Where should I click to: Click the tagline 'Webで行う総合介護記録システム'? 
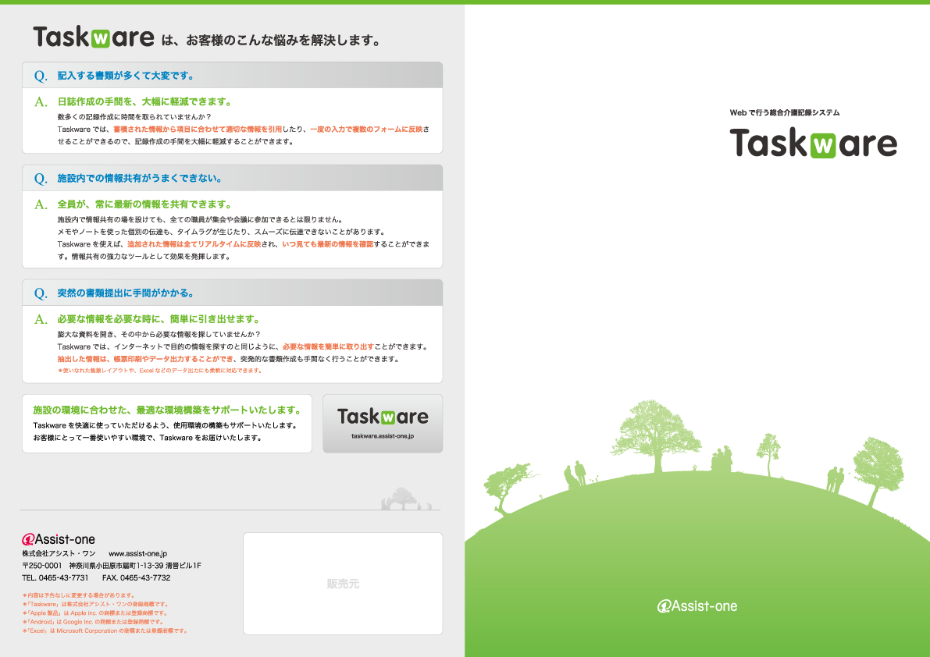point(785,112)
